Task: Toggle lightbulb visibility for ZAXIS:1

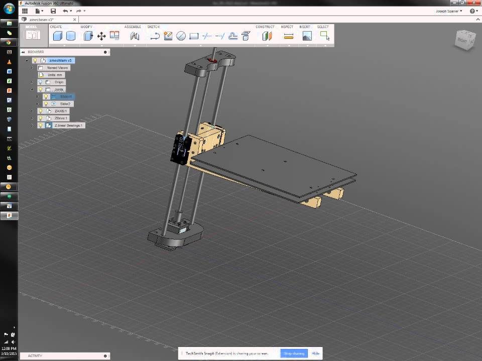Action: tap(40, 111)
